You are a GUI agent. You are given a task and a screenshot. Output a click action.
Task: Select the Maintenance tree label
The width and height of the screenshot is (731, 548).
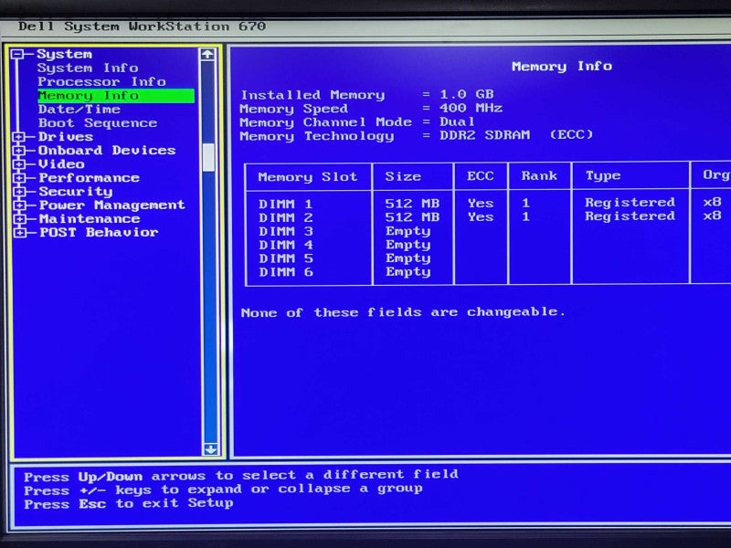click(90, 219)
